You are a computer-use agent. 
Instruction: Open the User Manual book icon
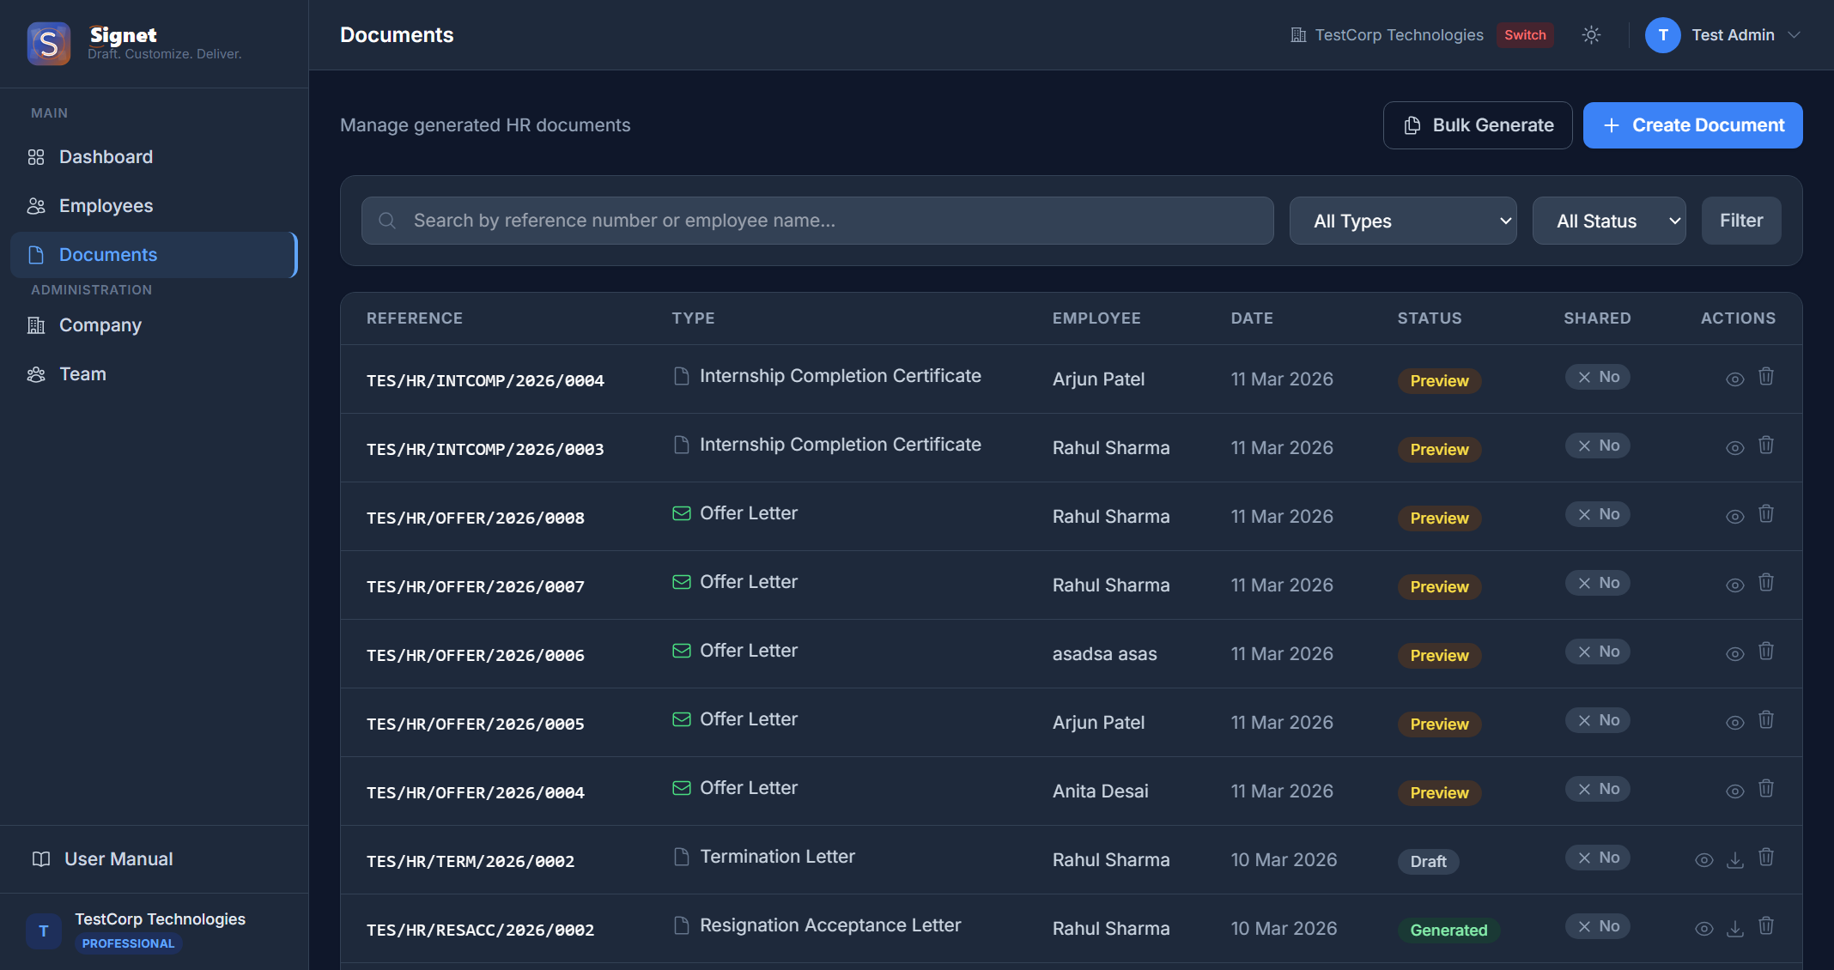[41, 859]
